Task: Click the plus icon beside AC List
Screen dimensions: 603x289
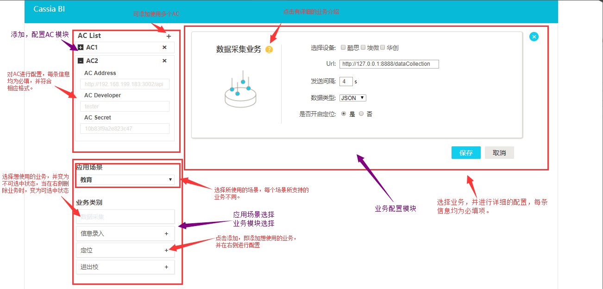Action: point(169,36)
